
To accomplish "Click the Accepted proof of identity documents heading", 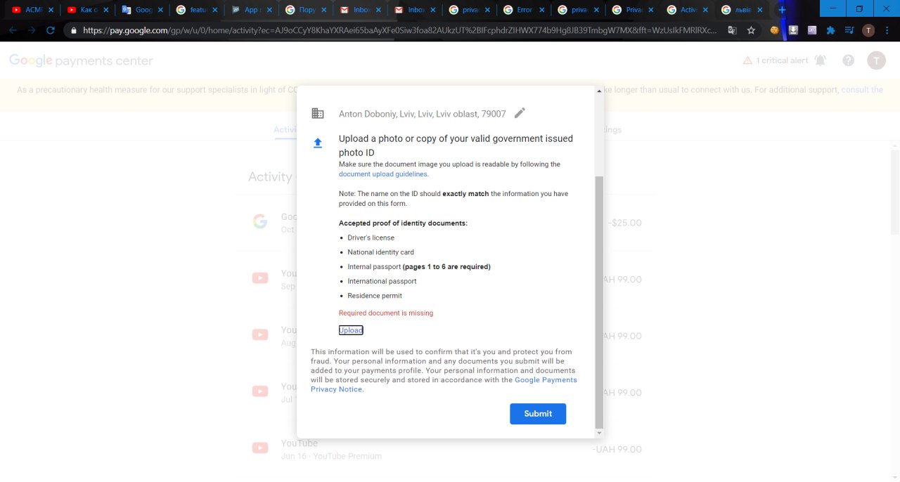I will [x=403, y=223].
